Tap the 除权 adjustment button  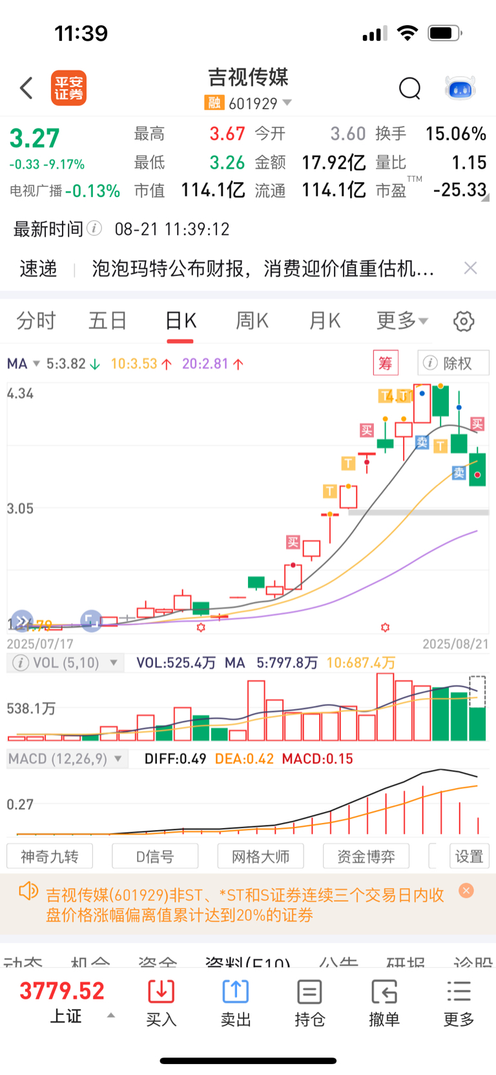(x=453, y=363)
